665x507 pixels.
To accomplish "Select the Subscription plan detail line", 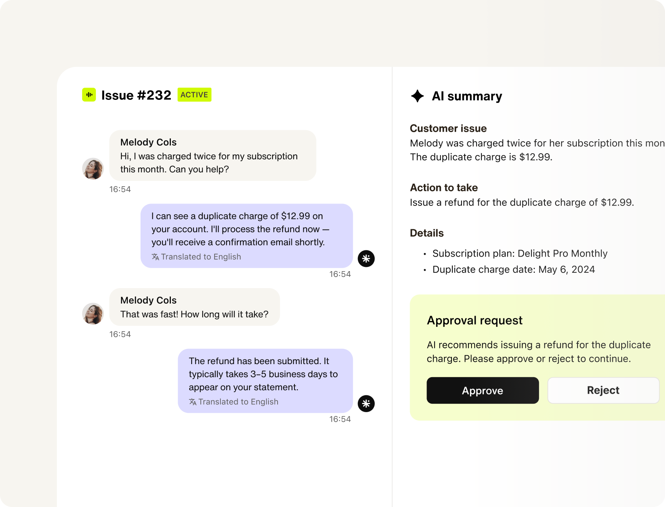I will click(x=520, y=253).
